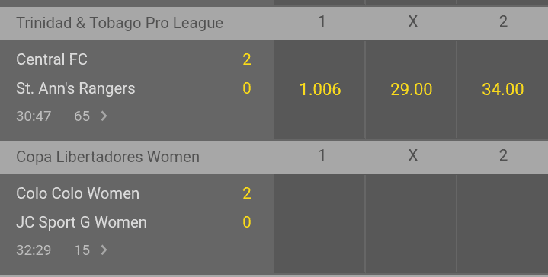The width and height of the screenshot is (548, 277).
Task: Click empty home-win cell for Colo Colo match
Action: click(x=320, y=224)
